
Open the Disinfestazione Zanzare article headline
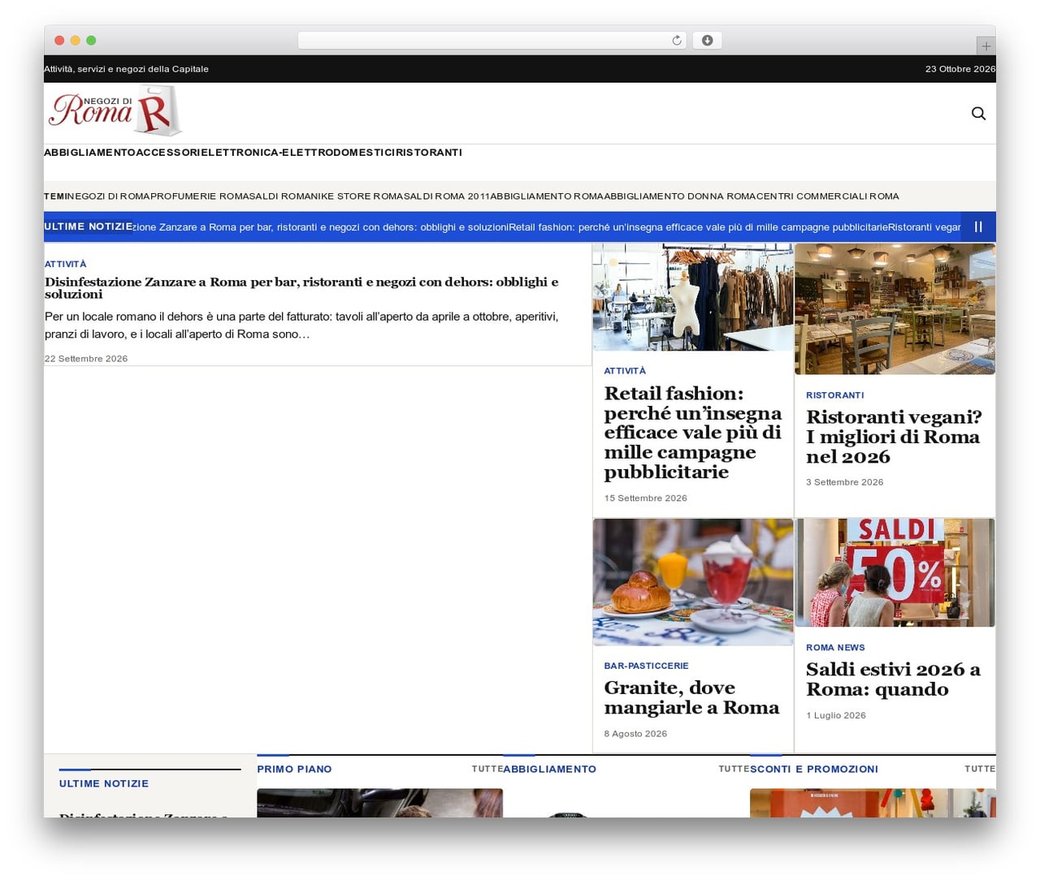pyautogui.click(x=301, y=288)
